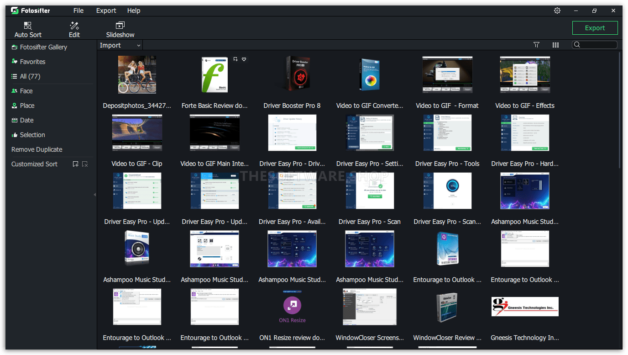
Task: Select Video to GIF Converter box thumbnail
Action: pos(370,74)
